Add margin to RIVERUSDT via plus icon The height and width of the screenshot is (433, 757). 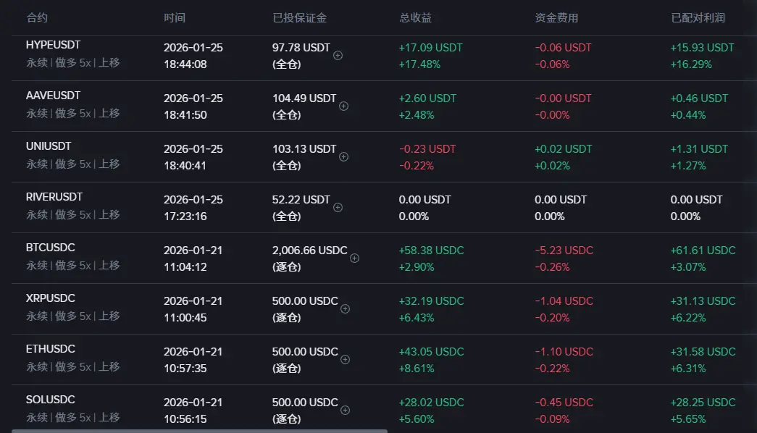pos(338,207)
